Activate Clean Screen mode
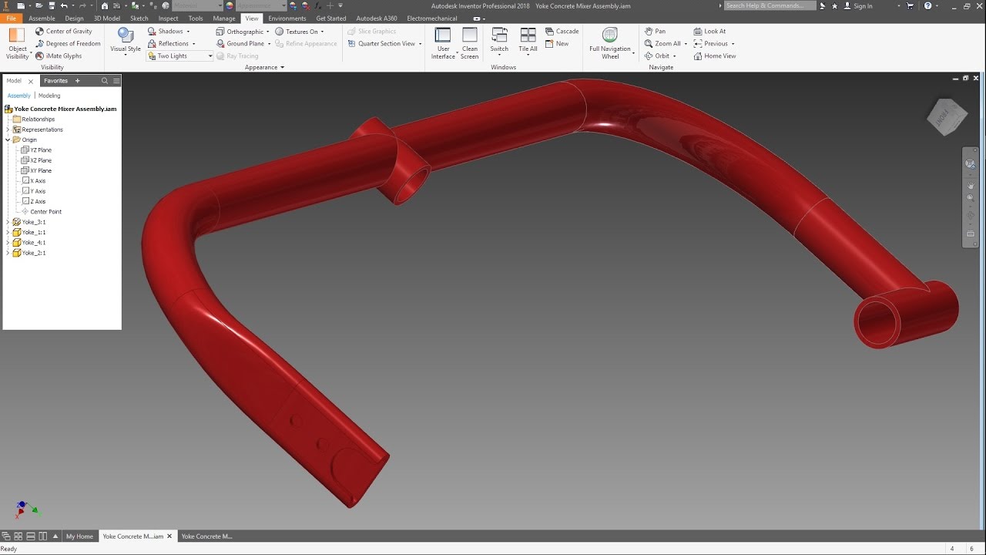986x555 pixels. [x=470, y=43]
